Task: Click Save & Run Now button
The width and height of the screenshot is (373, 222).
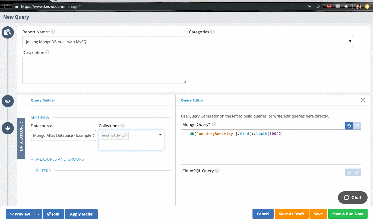Action: click(348, 214)
